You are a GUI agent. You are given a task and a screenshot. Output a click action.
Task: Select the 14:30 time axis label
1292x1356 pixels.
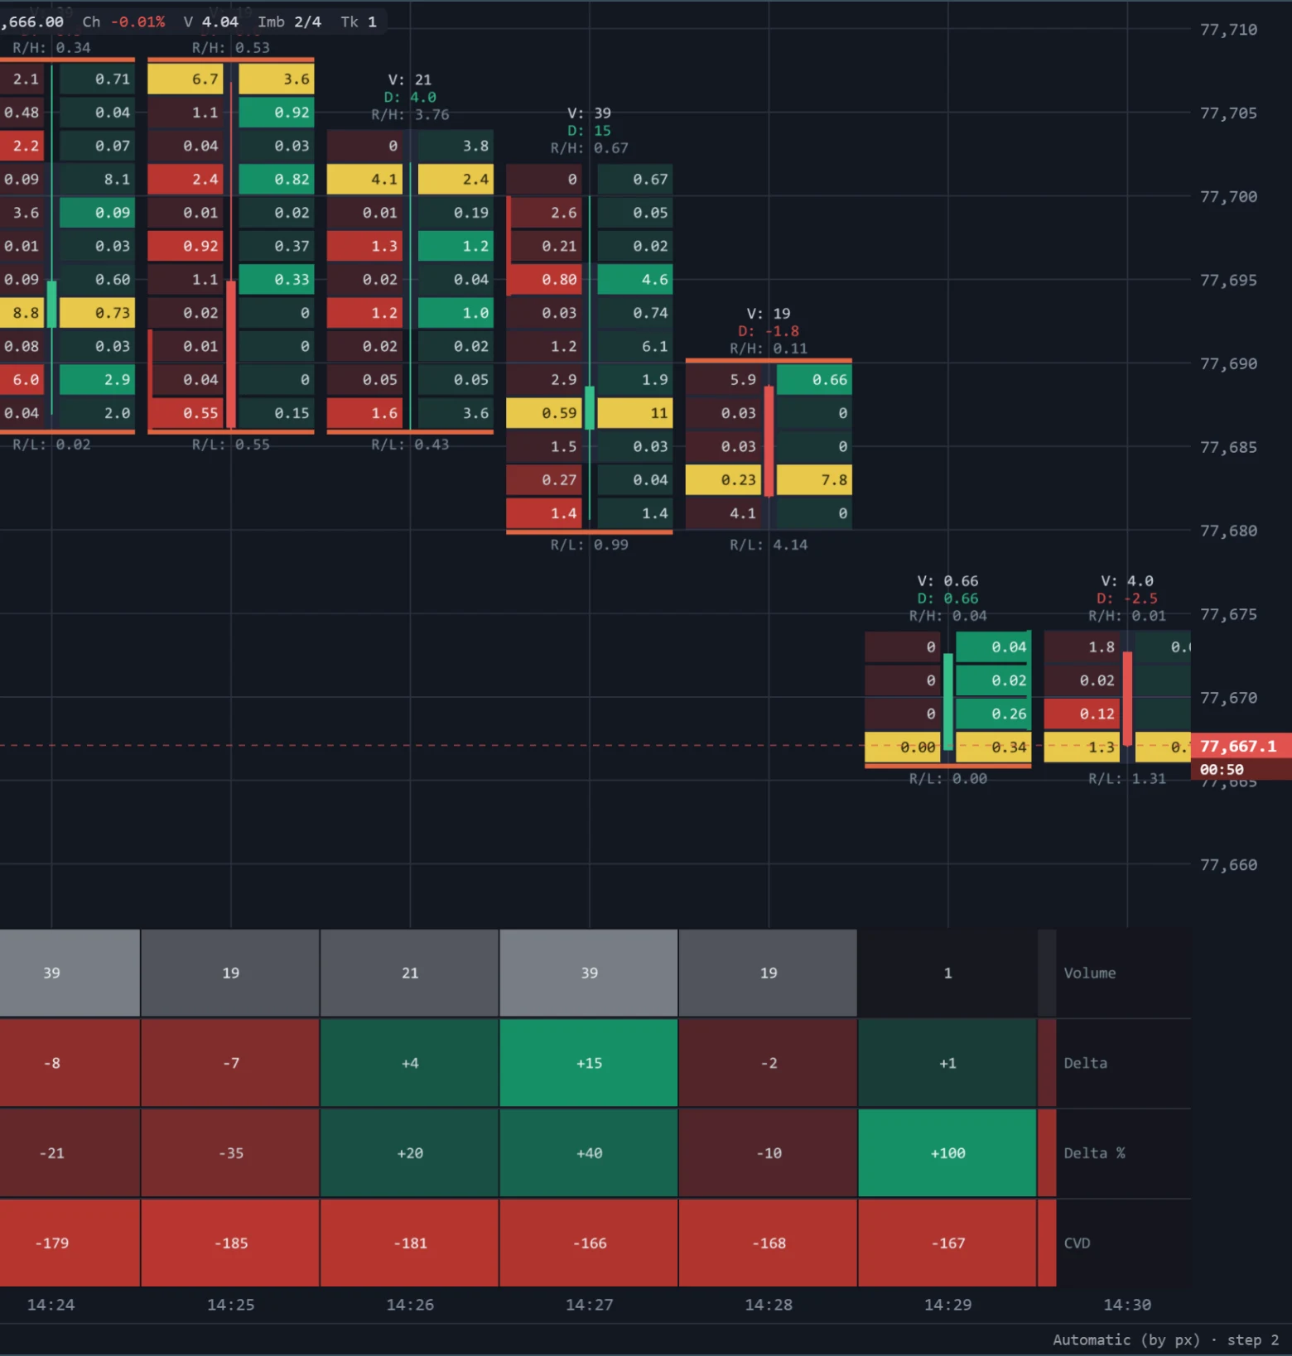click(x=1126, y=1305)
